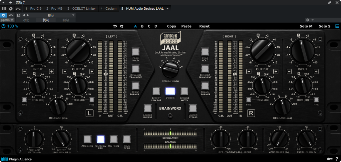Select preset slot B
341x162 pixels.
[142, 26]
